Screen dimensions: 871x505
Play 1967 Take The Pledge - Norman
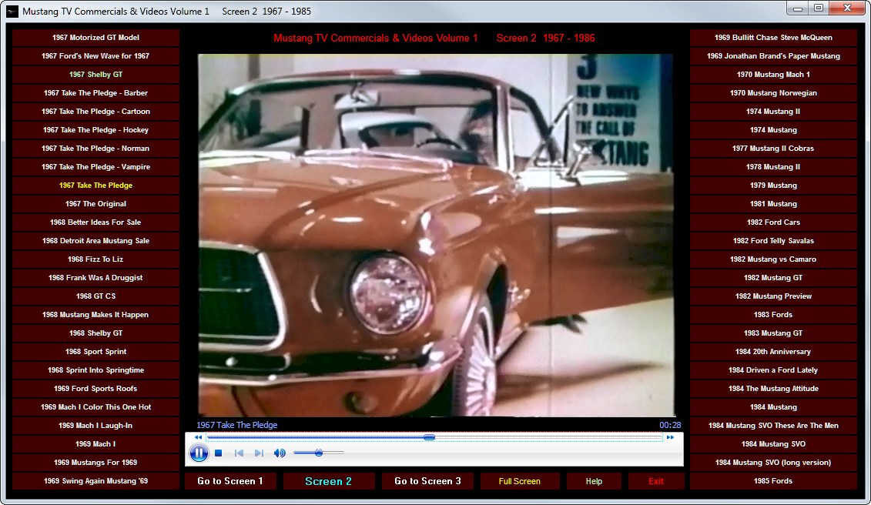pyautogui.click(x=95, y=149)
